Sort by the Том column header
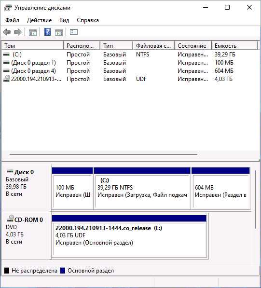The image size is (261, 288). [x=32, y=45]
